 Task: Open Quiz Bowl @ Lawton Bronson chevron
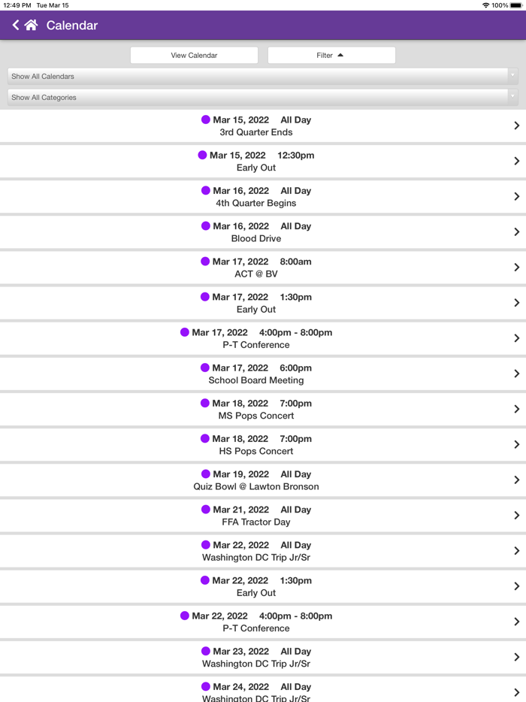pos(516,480)
